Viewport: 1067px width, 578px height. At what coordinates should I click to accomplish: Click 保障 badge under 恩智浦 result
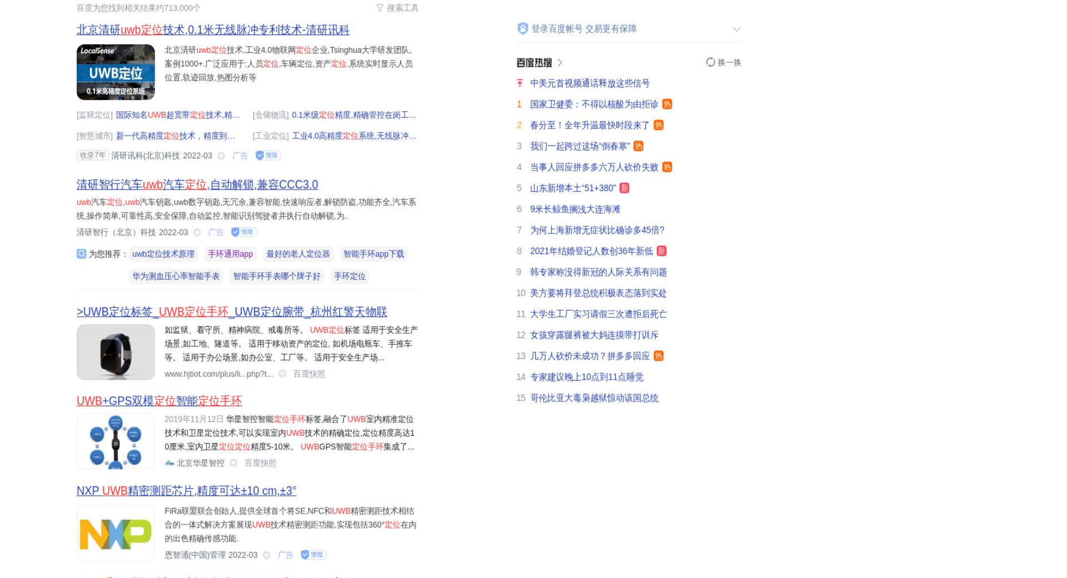coord(313,555)
